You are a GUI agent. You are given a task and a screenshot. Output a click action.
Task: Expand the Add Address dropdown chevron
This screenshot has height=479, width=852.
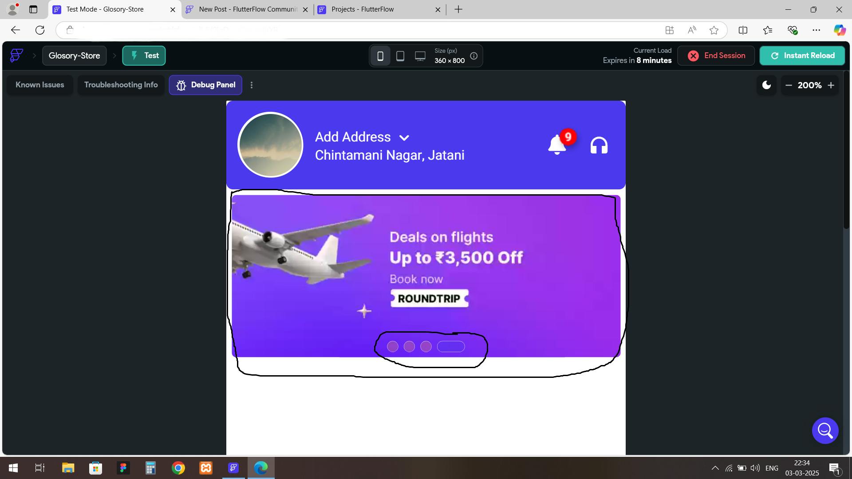pyautogui.click(x=404, y=138)
